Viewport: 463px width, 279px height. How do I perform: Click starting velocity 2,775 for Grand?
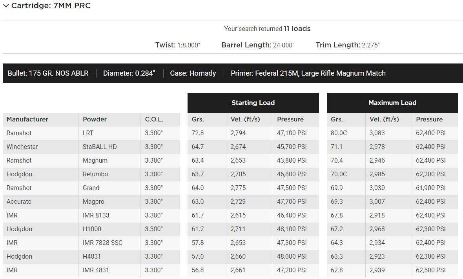click(238, 188)
